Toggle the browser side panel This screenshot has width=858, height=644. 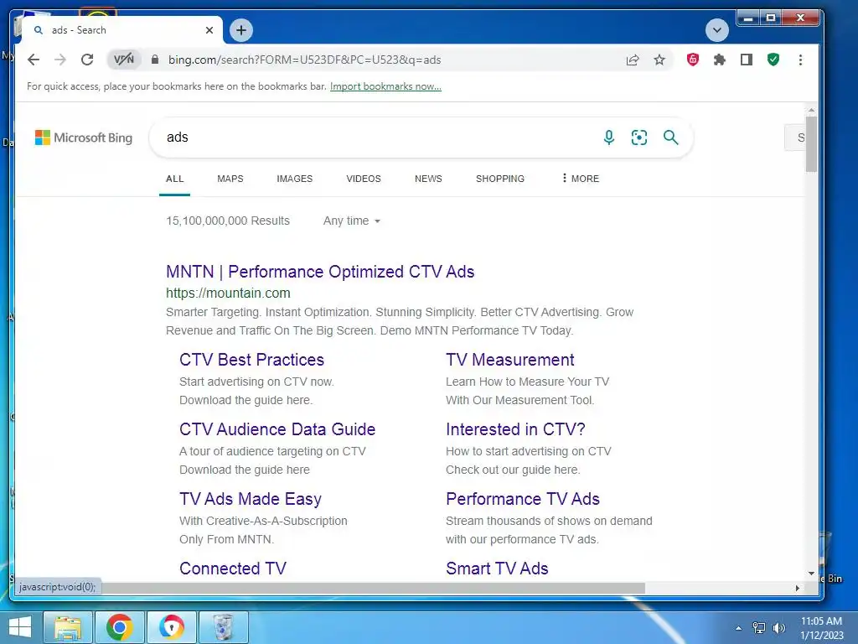747,60
